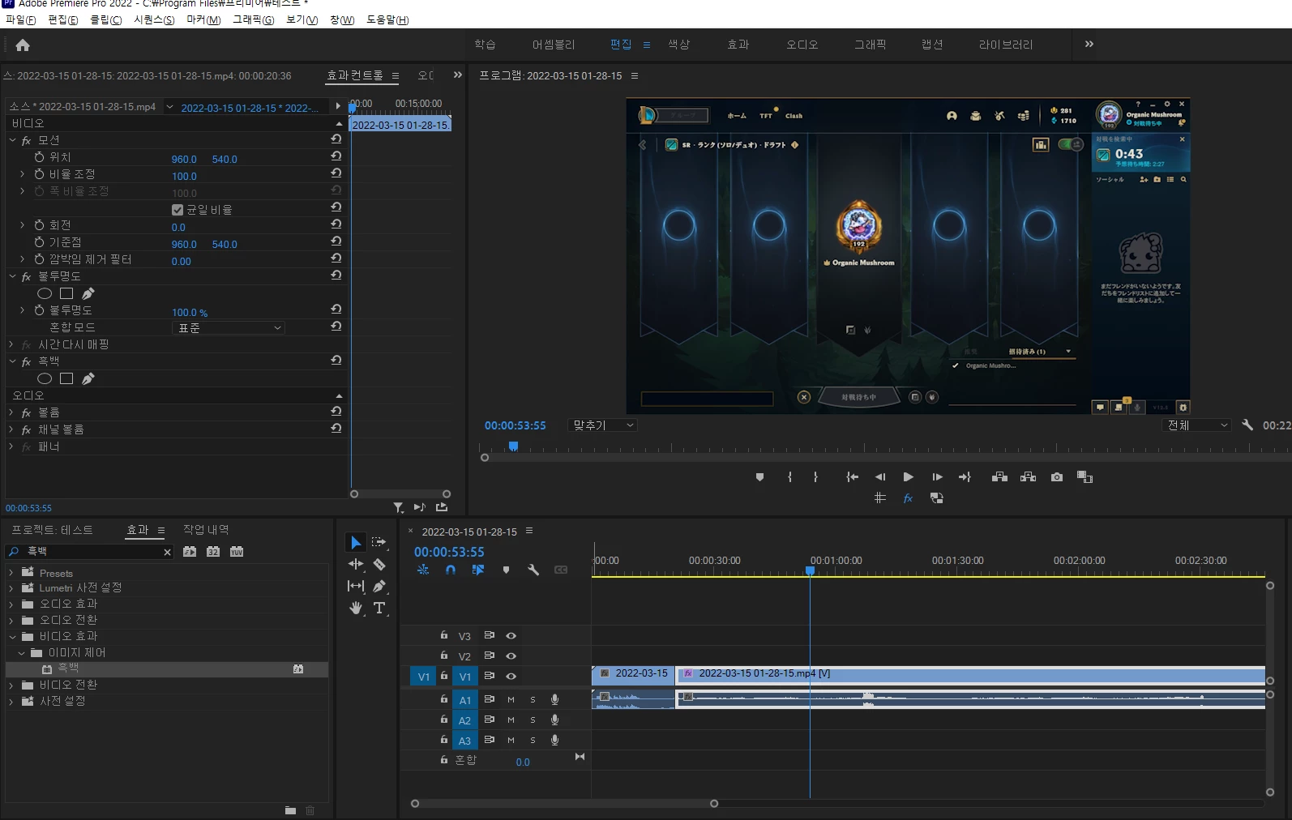Open timeline display settings wrench
The height and width of the screenshot is (820, 1292).
pyautogui.click(x=533, y=570)
